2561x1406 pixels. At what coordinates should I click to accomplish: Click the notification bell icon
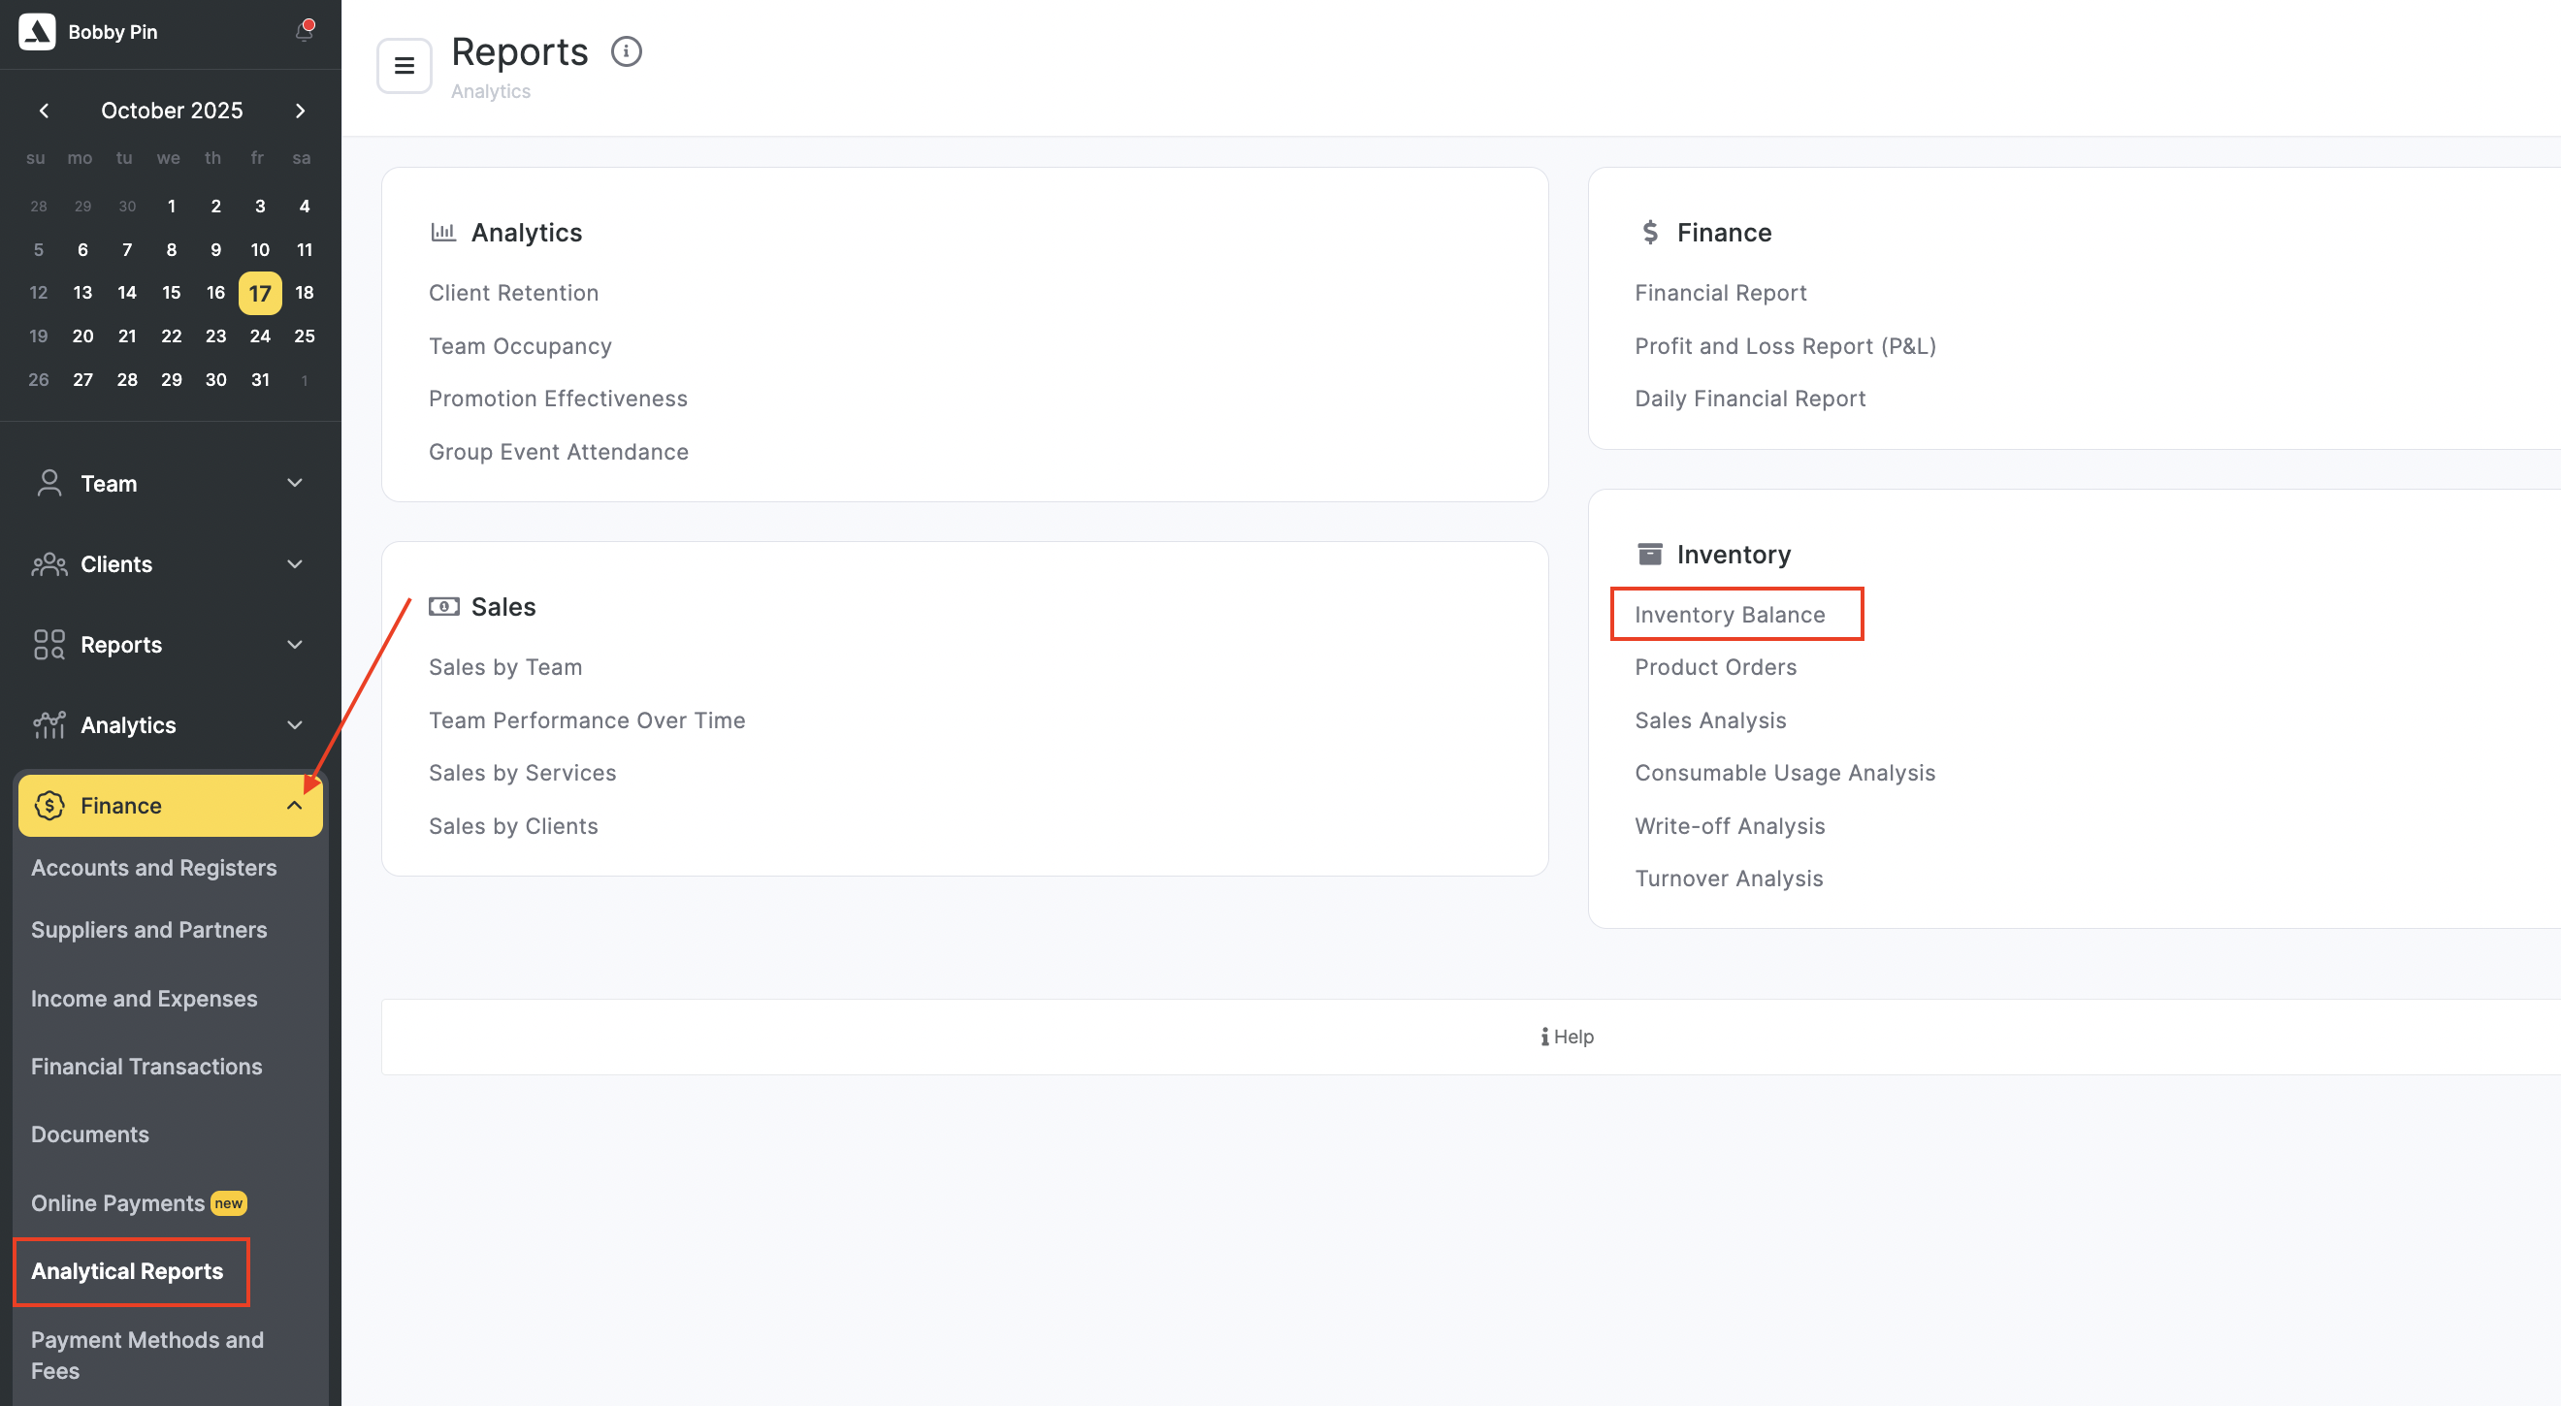pyautogui.click(x=305, y=32)
